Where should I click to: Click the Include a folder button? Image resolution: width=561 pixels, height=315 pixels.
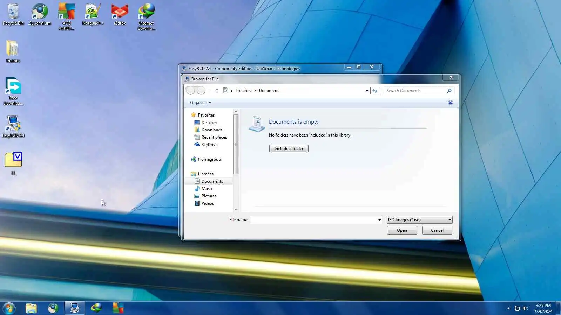tap(289, 149)
